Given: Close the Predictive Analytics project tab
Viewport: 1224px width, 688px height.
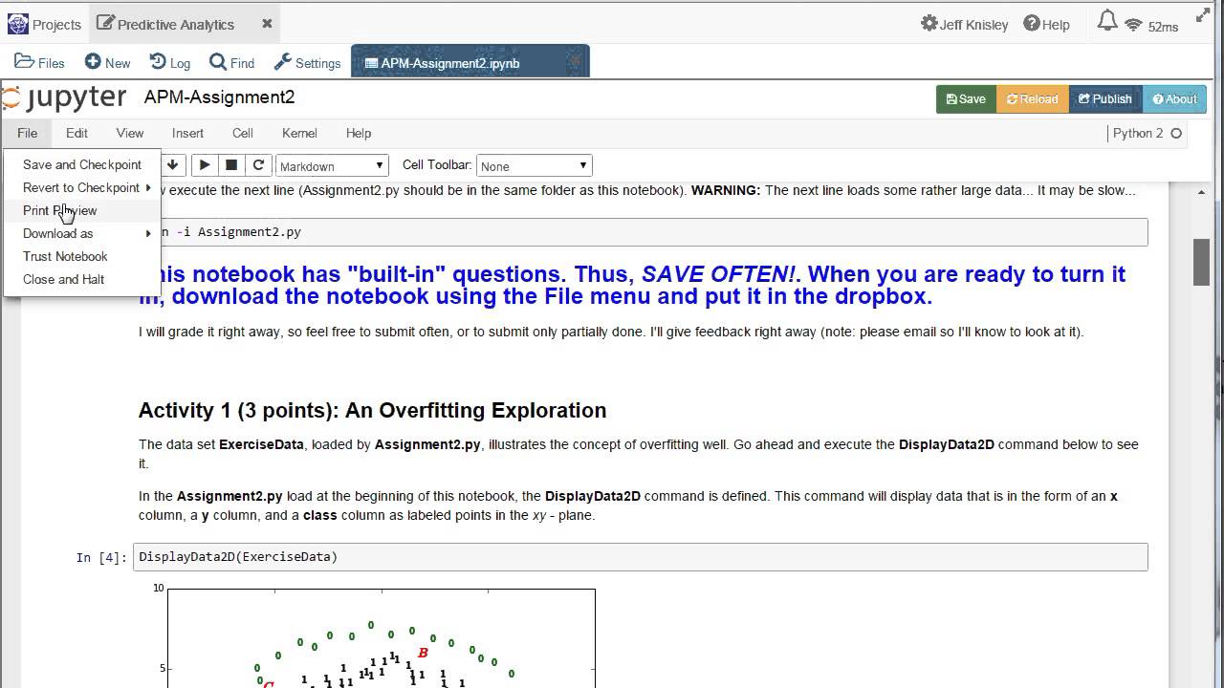Looking at the screenshot, I should 267,23.
